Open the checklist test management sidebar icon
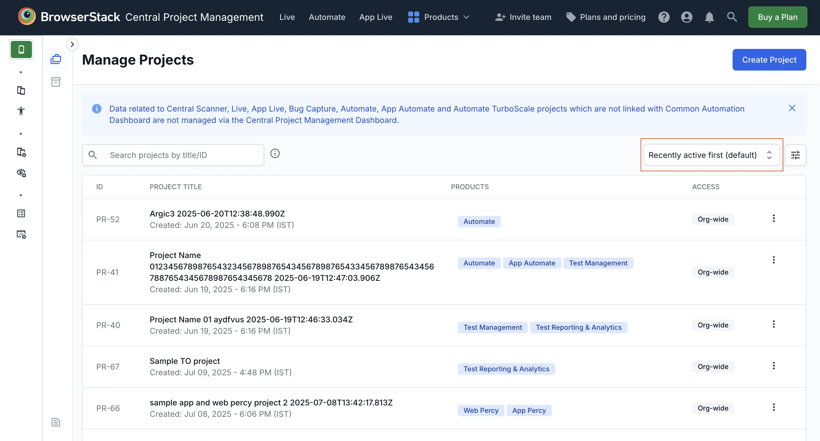The image size is (820, 441). 21,213
